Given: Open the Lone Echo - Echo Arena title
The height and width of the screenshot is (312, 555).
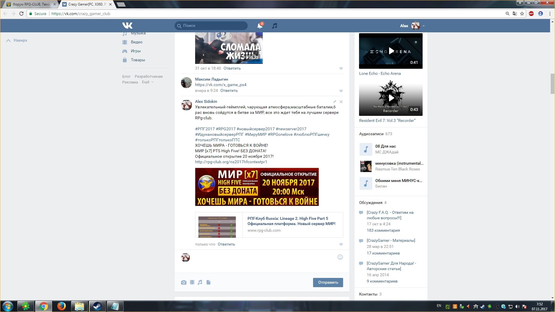Looking at the screenshot, I should (x=380, y=74).
